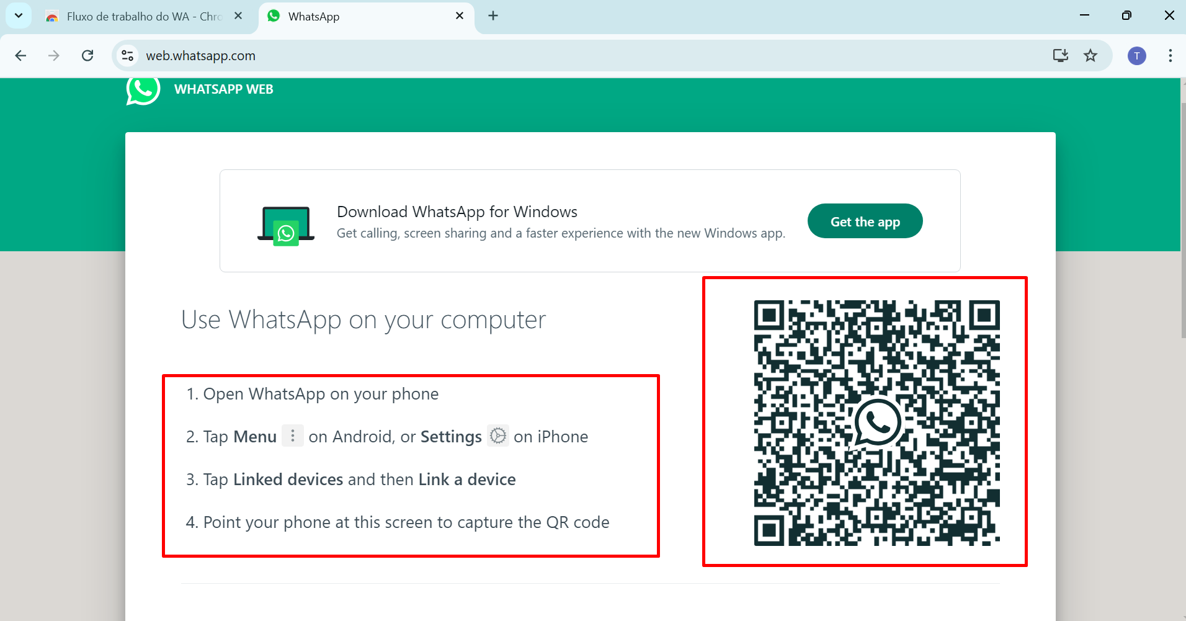The height and width of the screenshot is (621, 1186).
Task: Click the QR code image
Action: pyautogui.click(x=876, y=423)
